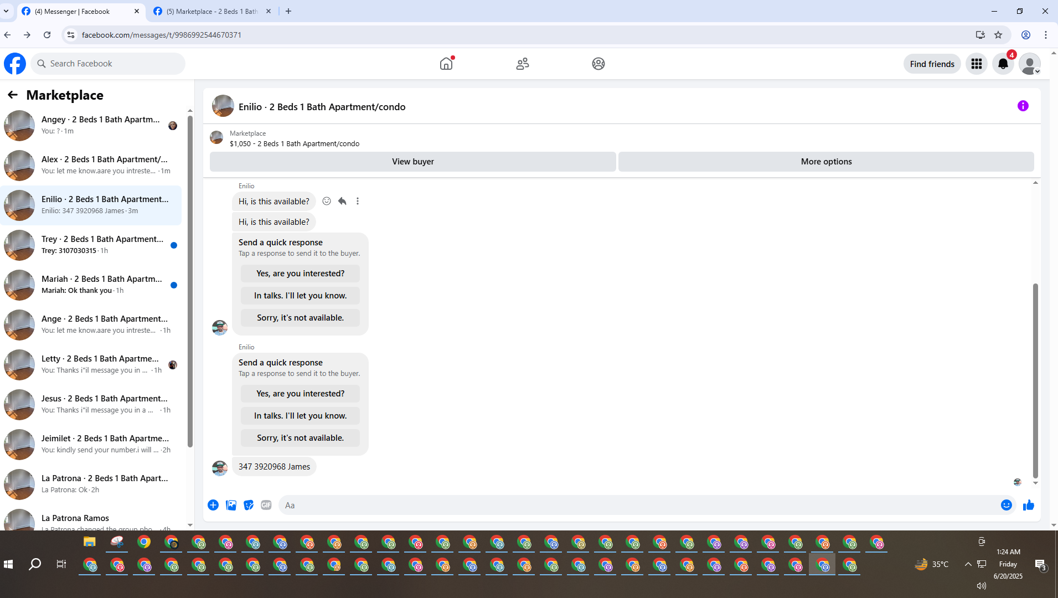The image size is (1058, 598).
Task: Click the chat messages vertical scrollbar
Action: [1035, 380]
